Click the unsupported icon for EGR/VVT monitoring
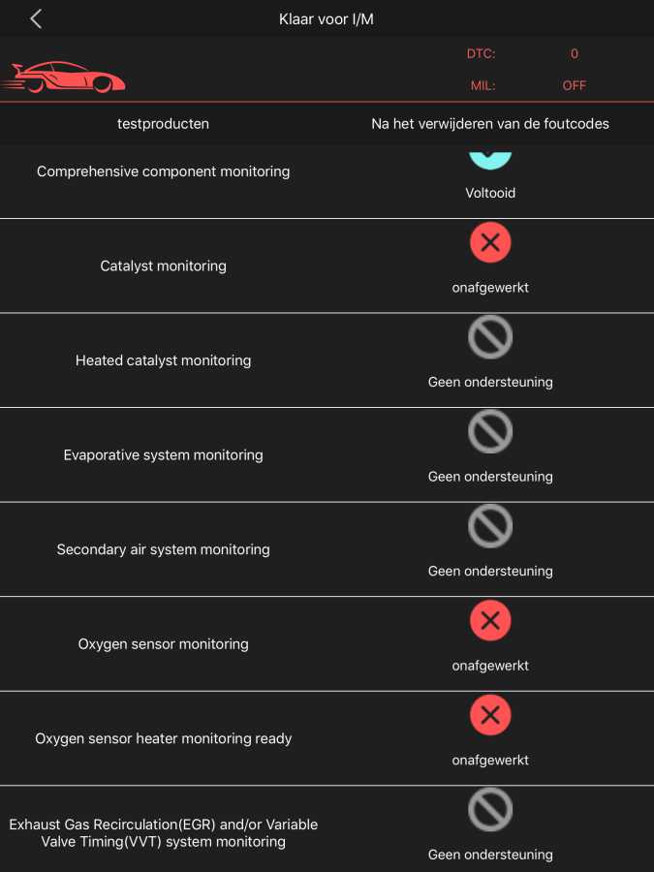 490,811
